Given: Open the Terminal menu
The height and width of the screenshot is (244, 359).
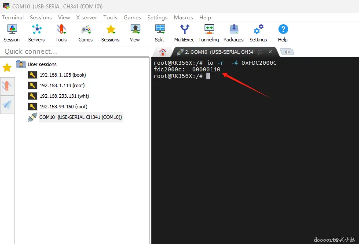Looking at the screenshot, I should [13, 18].
